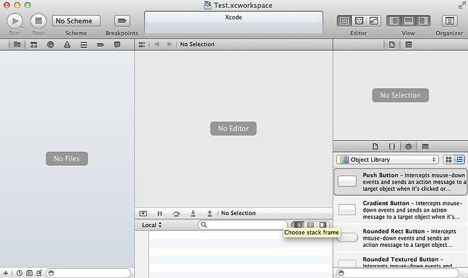This screenshot has width=468, height=278.
Task: Open the Local variables scope popup
Action: click(152, 225)
